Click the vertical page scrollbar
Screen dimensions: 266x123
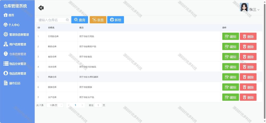[265, 61]
